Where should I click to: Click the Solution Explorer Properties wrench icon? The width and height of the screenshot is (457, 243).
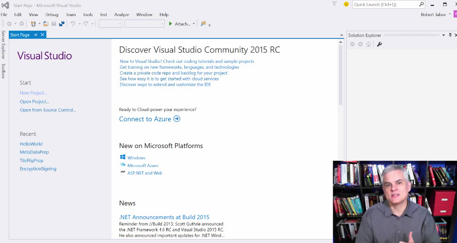(x=379, y=44)
